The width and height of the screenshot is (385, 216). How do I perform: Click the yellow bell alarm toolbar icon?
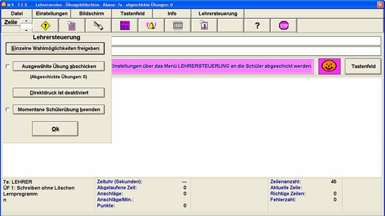click(151, 26)
